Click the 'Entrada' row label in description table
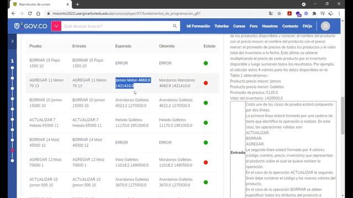 [x=238, y=153]
